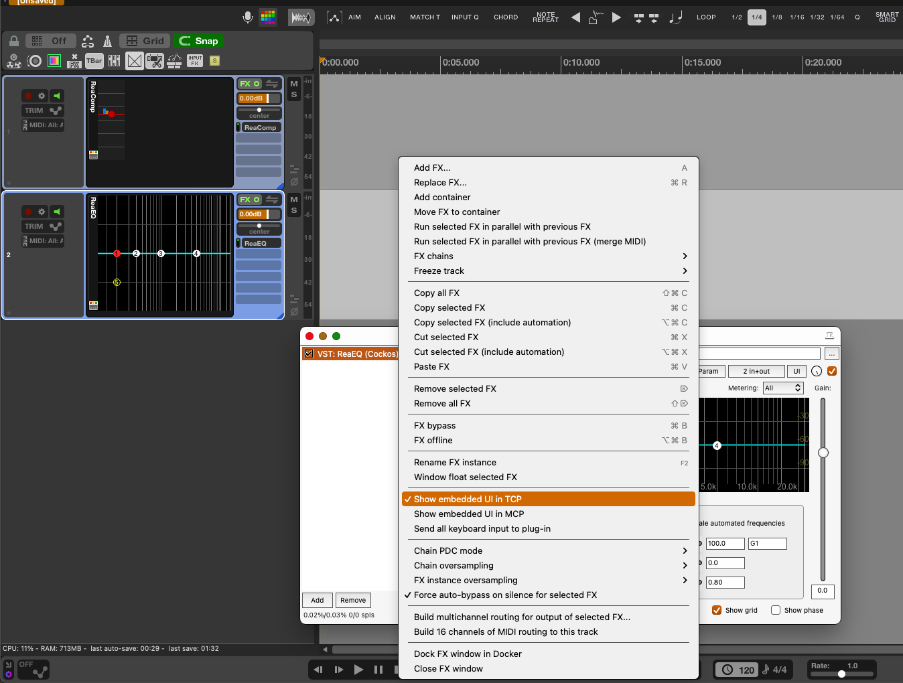Click the Rate slider handle in the transport
903x683 pixels.
click(x=841, y=674)
